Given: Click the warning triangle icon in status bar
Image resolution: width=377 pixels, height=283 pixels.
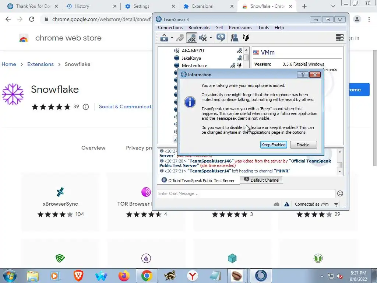Looking at the screenshot, I should 286,204.
